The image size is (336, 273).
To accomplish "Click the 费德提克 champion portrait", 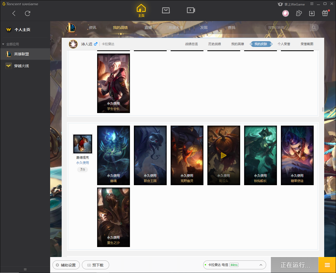I will tap(83, 144).
